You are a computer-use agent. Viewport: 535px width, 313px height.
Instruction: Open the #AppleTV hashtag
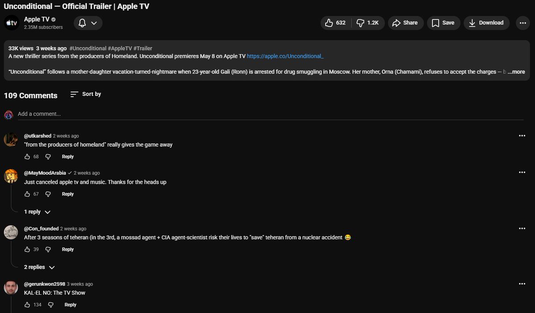(120, 49)
